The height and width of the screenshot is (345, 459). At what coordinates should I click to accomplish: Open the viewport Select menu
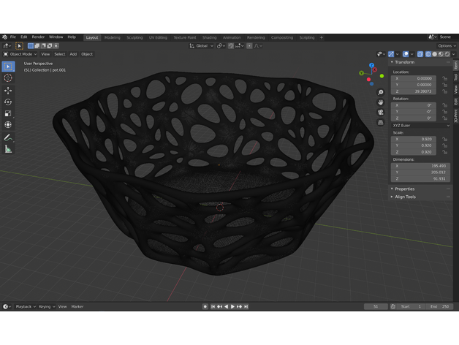click(x=60, y=54)
